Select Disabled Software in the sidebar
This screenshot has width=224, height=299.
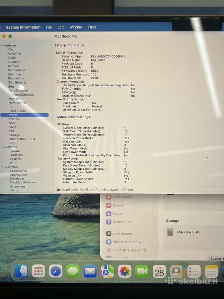(23, 182)
